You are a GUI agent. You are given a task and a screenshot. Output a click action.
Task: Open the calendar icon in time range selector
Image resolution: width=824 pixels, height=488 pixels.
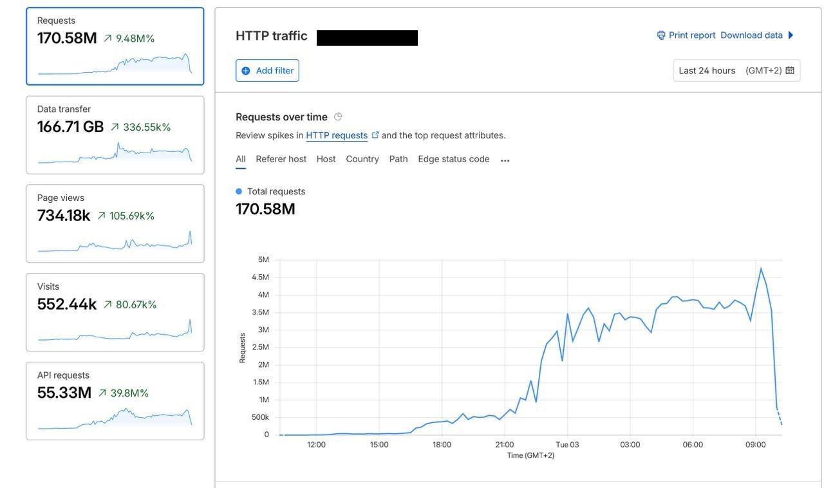pyautogui.click(x=790, y=70)
